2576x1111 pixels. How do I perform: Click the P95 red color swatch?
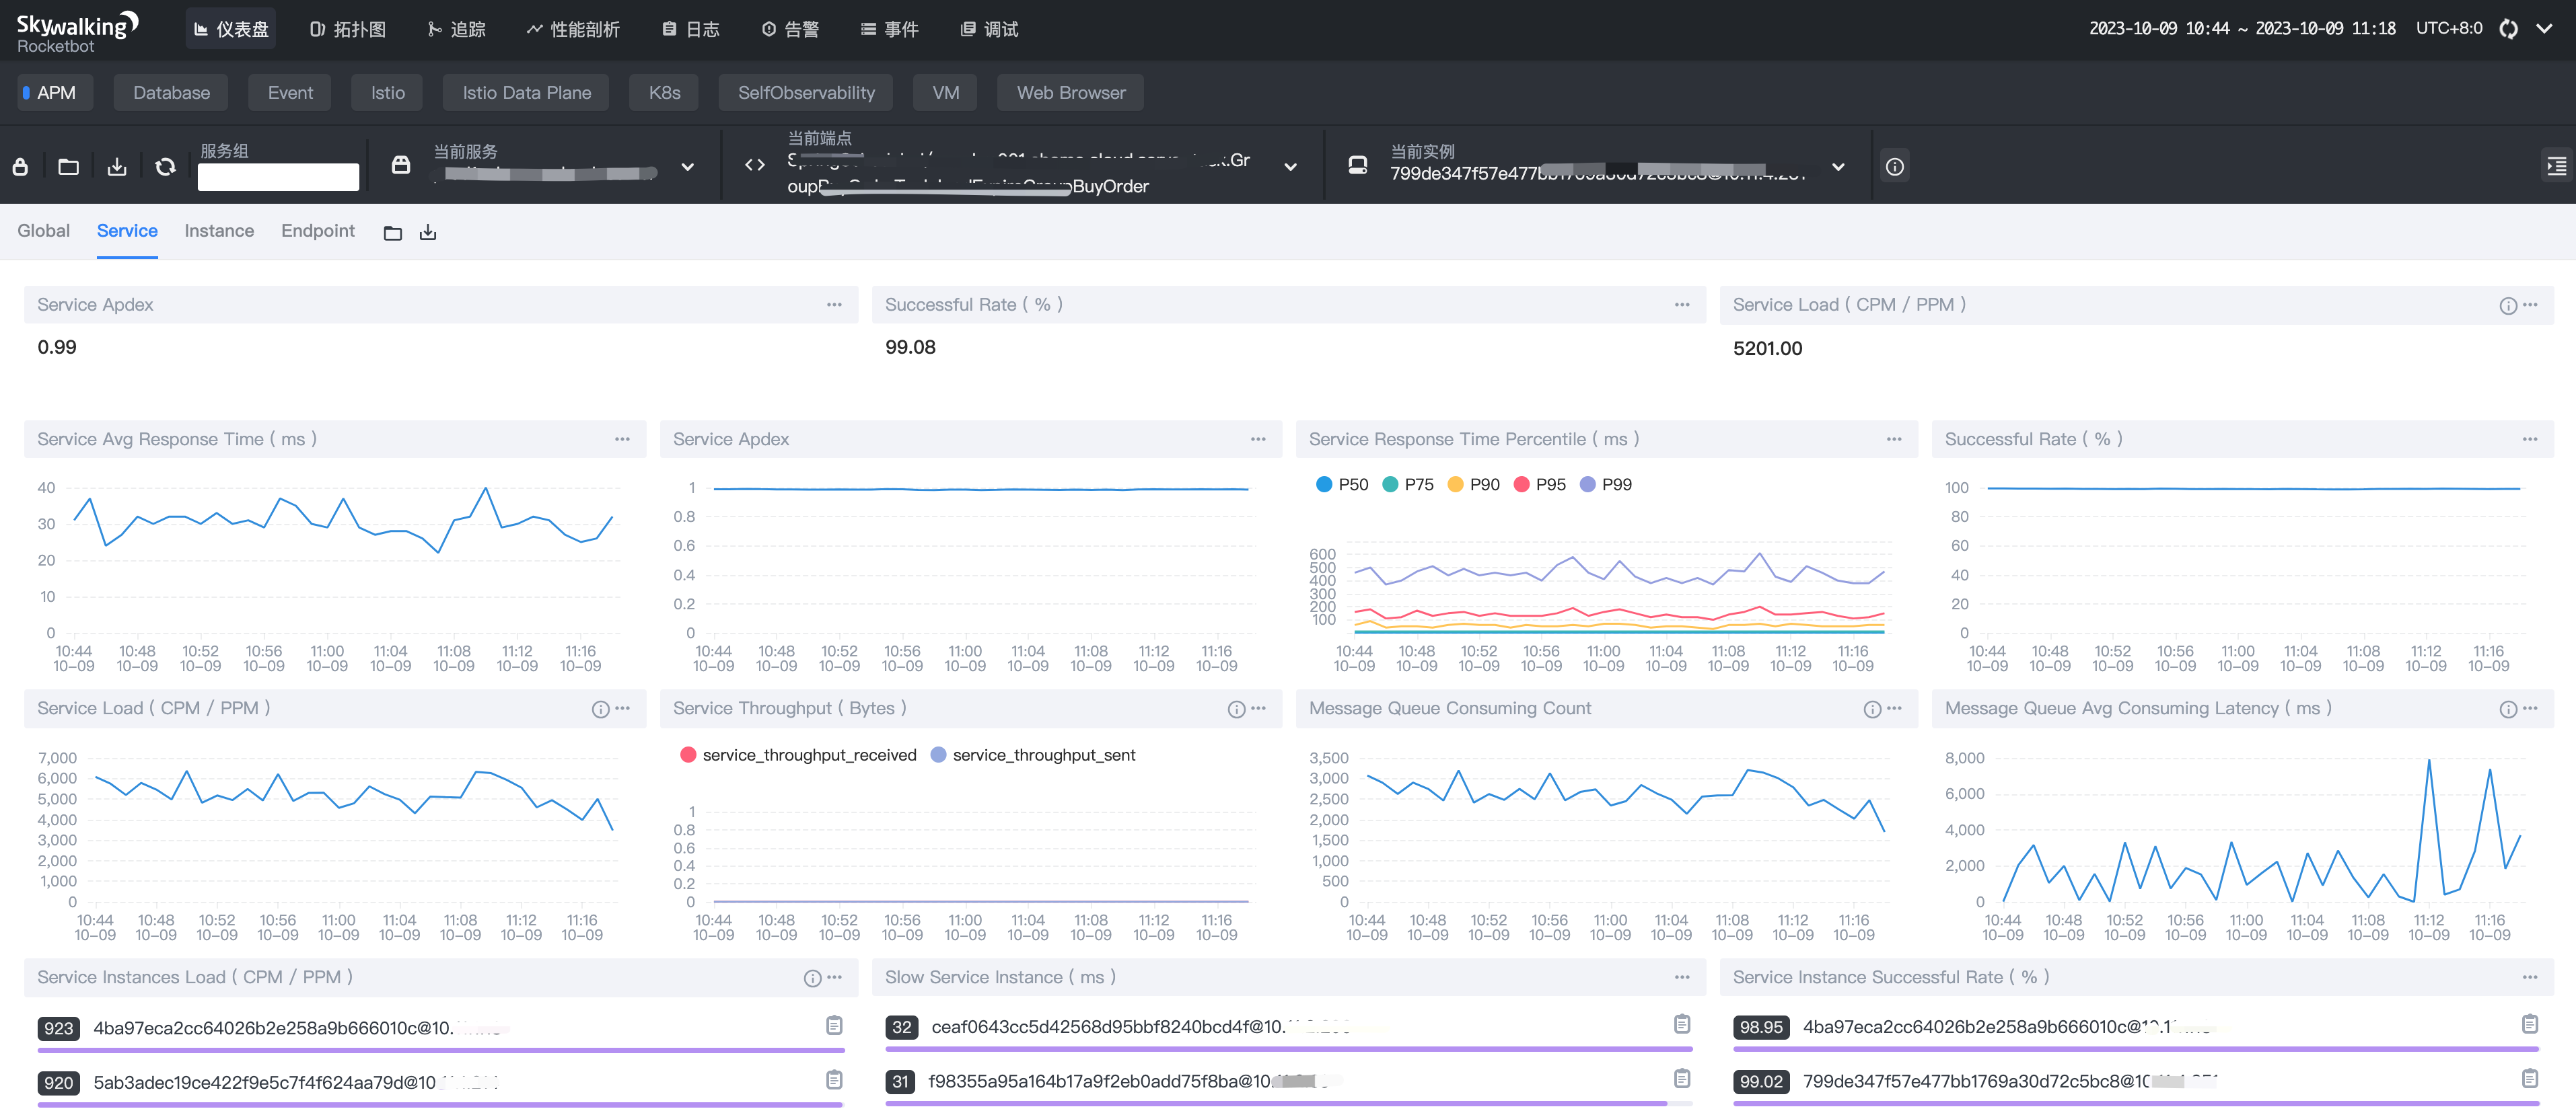tap(1521, 485)
